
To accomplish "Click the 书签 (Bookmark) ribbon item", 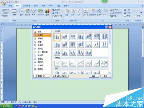I will click(55, 13).
